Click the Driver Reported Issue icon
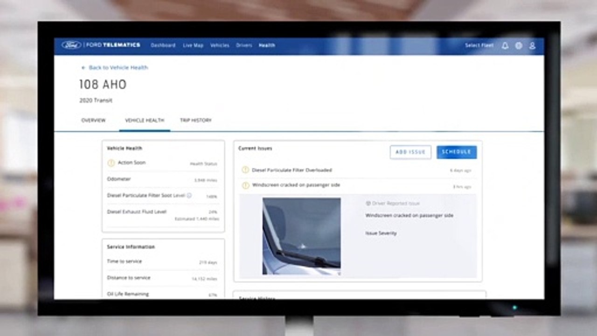The width and height of the screenshot is (597, 336). 368,203
